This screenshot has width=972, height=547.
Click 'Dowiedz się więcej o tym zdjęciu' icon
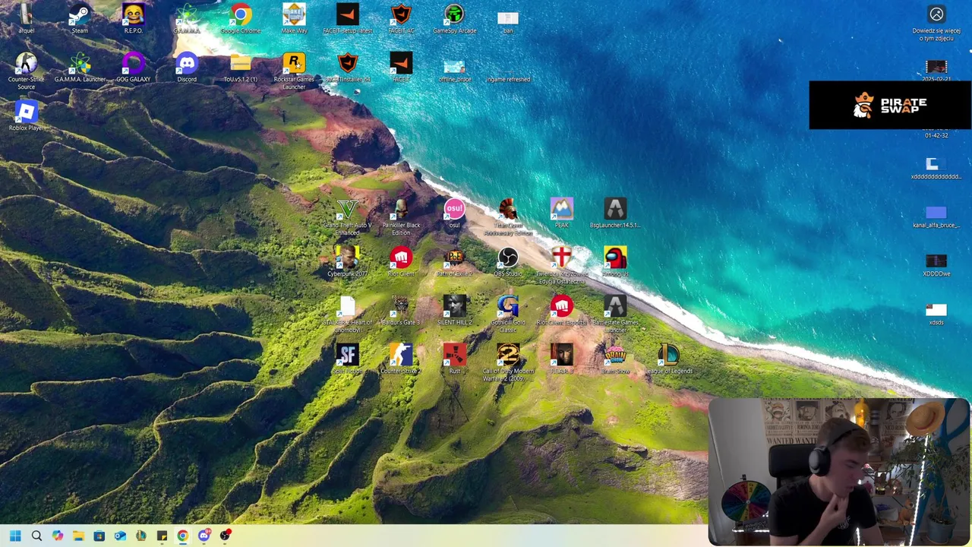coord(936,23)
